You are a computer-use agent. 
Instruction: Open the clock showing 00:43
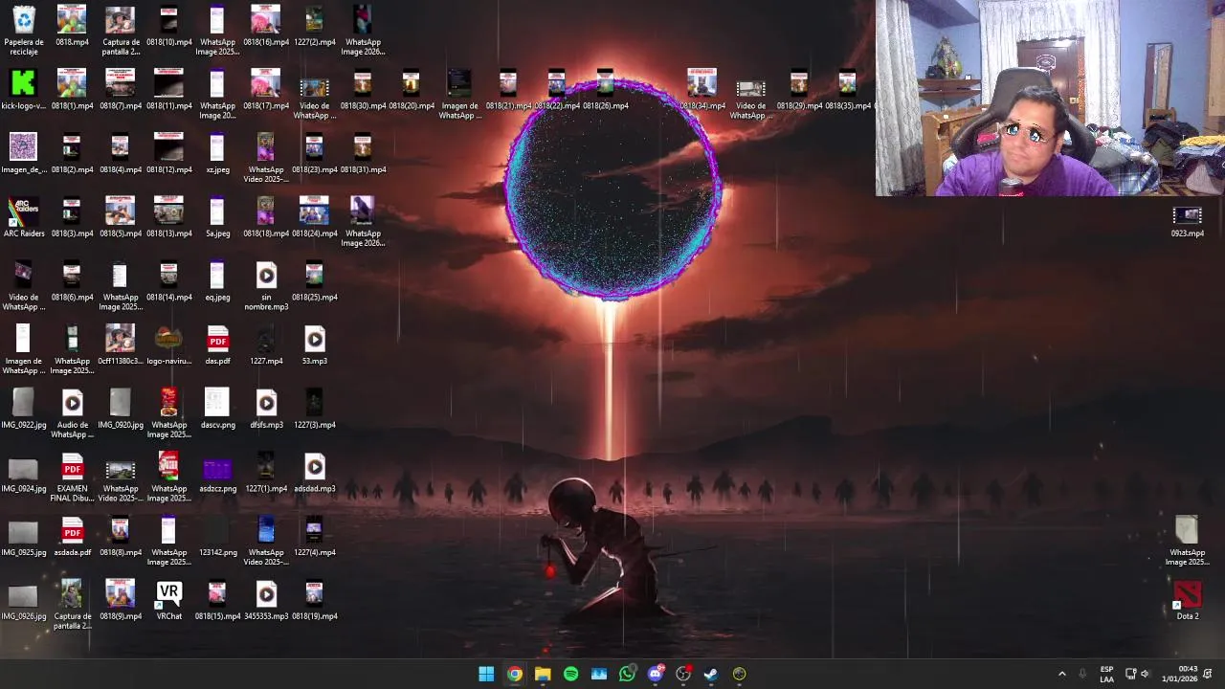pyautogui.click(x=1179, y=674)
